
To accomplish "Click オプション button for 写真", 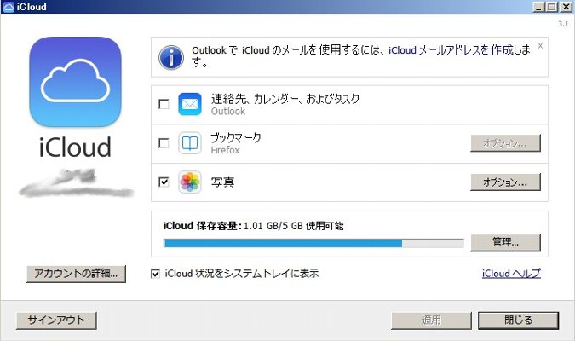I will [x=505, y=182].
